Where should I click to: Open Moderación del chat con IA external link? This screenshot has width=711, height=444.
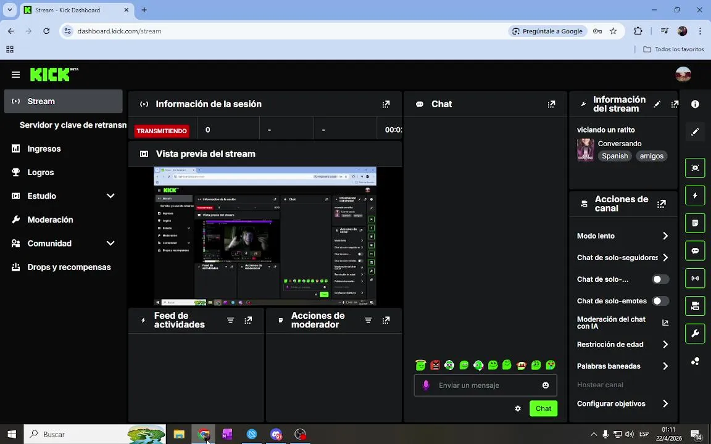[665, 323]
